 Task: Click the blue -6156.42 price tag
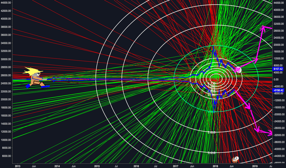(278, 90)
